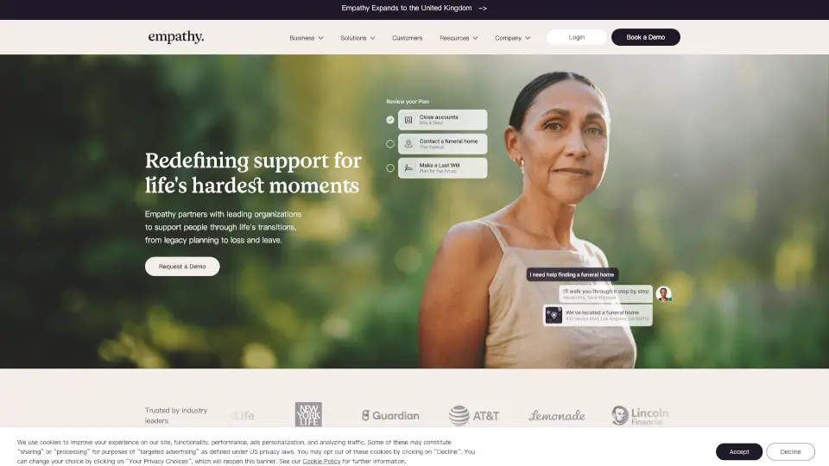Toggle the checked Close accounts circle
The image size is (829, 466).
click(390, 120)
